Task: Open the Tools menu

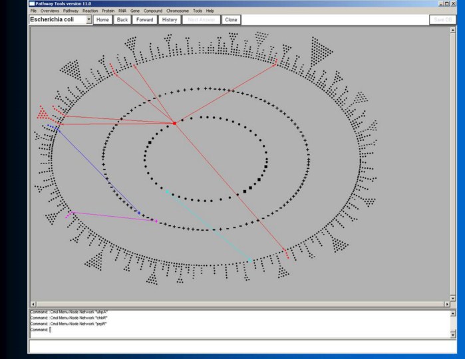Action: point(198,11)
